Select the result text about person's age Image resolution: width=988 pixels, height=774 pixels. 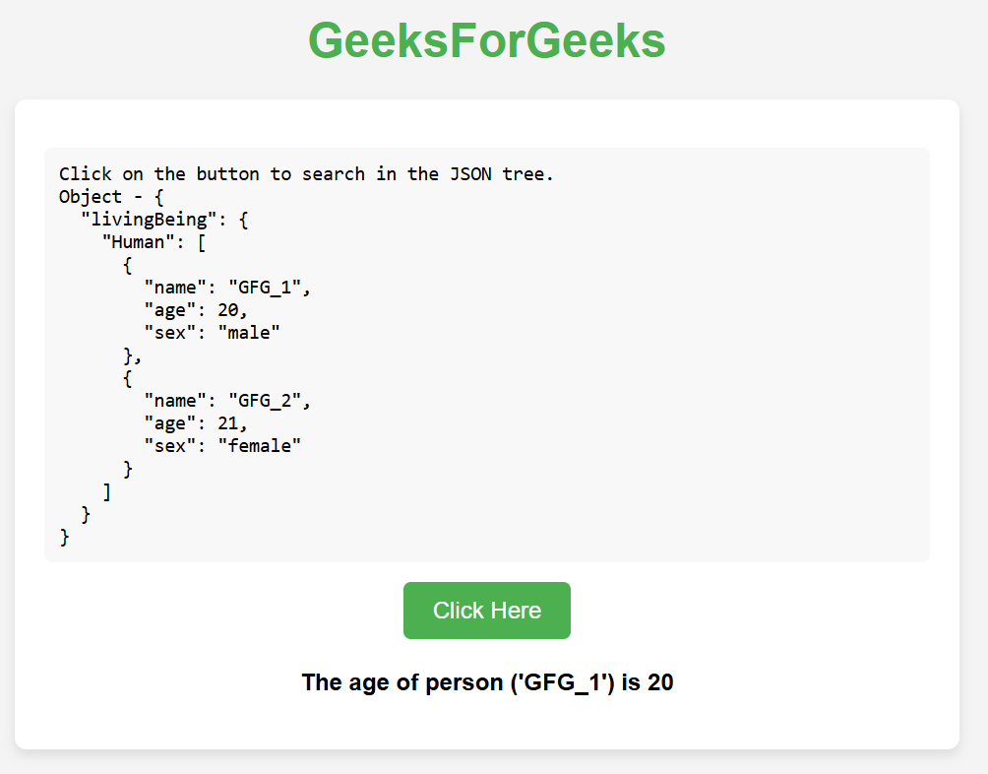(x=486, y=682)
